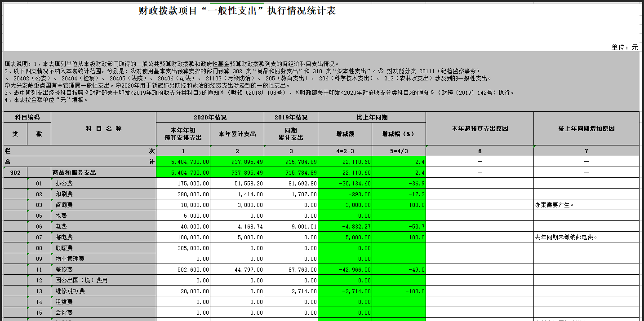Click the 同期累计支出 column header
Screen dimensions: 644x321
coord(291,134)
